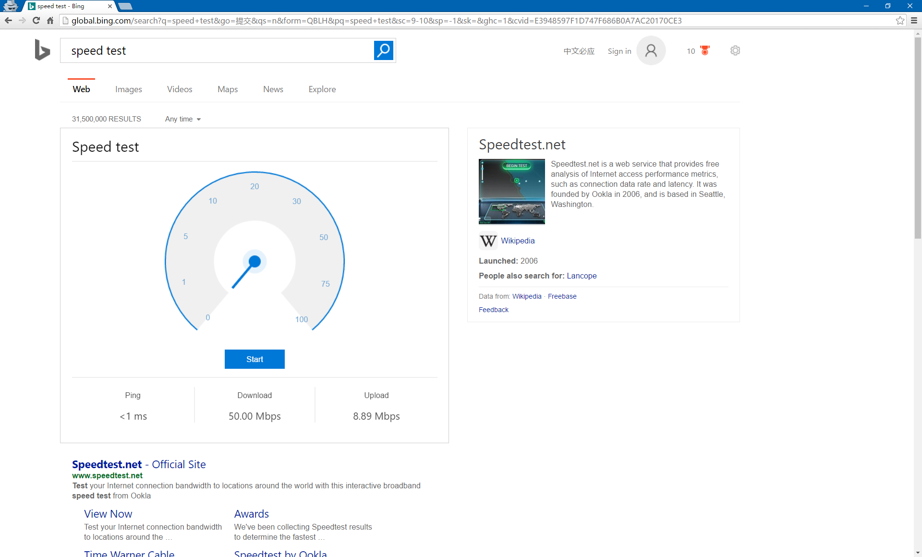
Task: Switch to the News tab
Action: click(273, 89)
